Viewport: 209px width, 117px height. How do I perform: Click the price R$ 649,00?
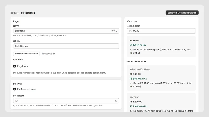pyautogui.click(x=135, y=74)
